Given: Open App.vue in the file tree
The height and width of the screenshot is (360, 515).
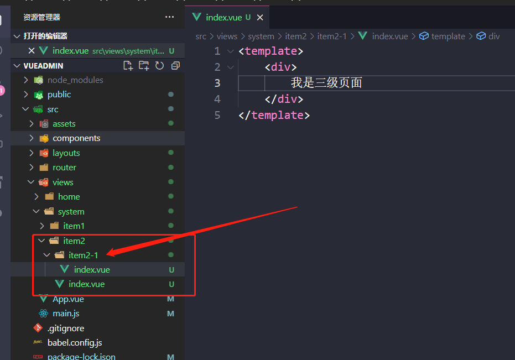Looking at the screenshot, I should tap(69, 299).
